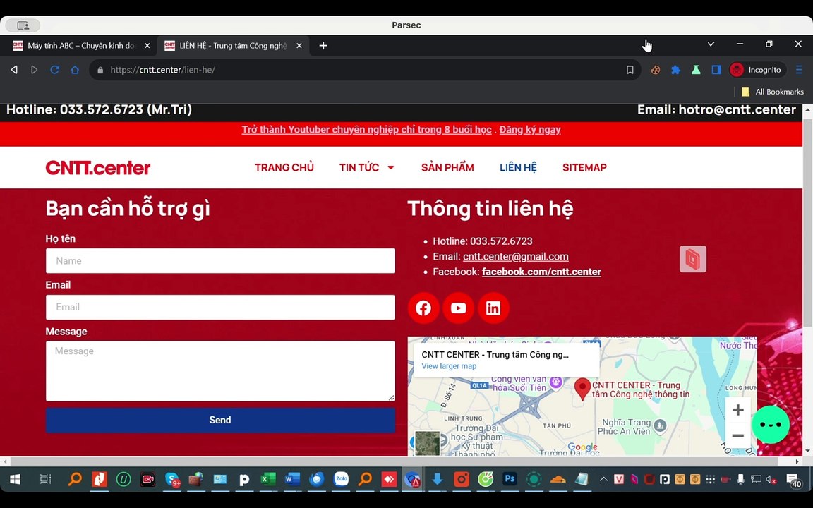Show hidden system tray icons chevron
Screen dimensions: 813x508
click(x=603, y=480)
